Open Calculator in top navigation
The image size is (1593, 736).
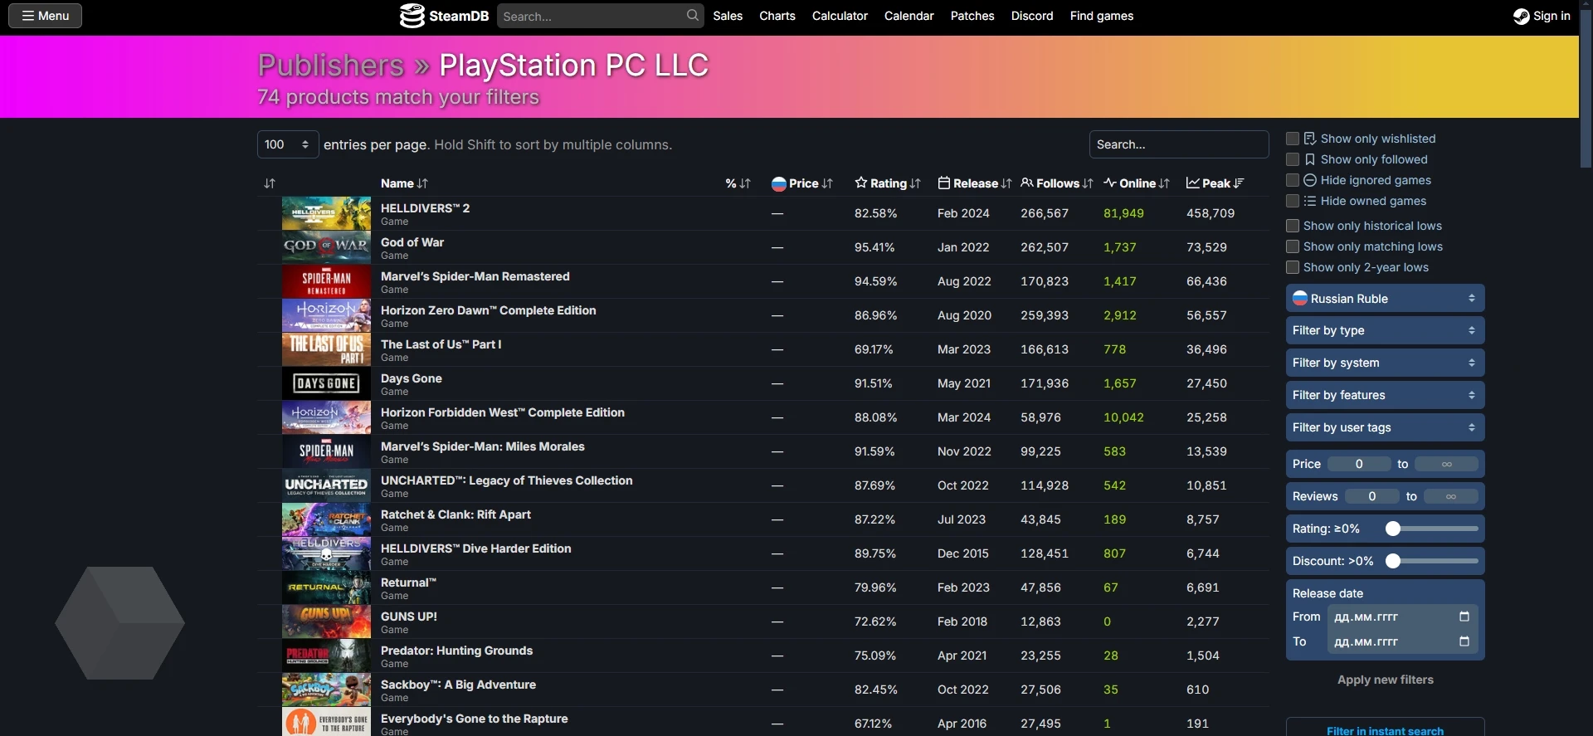click(840, 16)
